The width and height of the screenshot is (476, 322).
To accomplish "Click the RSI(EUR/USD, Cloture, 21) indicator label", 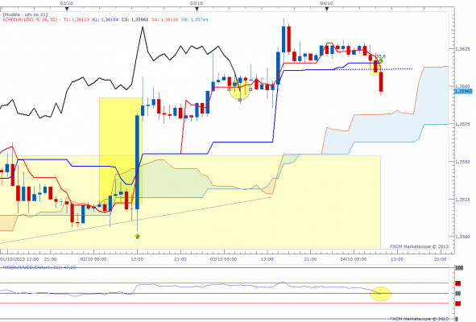I will click(x=39, y=267).
